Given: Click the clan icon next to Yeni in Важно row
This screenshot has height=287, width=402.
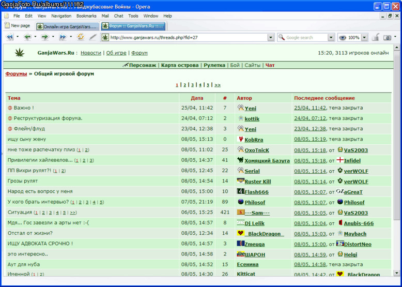Looking at the screenshot, I should [x=240, y=108].
